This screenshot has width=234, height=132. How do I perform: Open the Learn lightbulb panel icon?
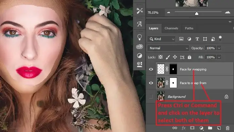tap(139, 37)
